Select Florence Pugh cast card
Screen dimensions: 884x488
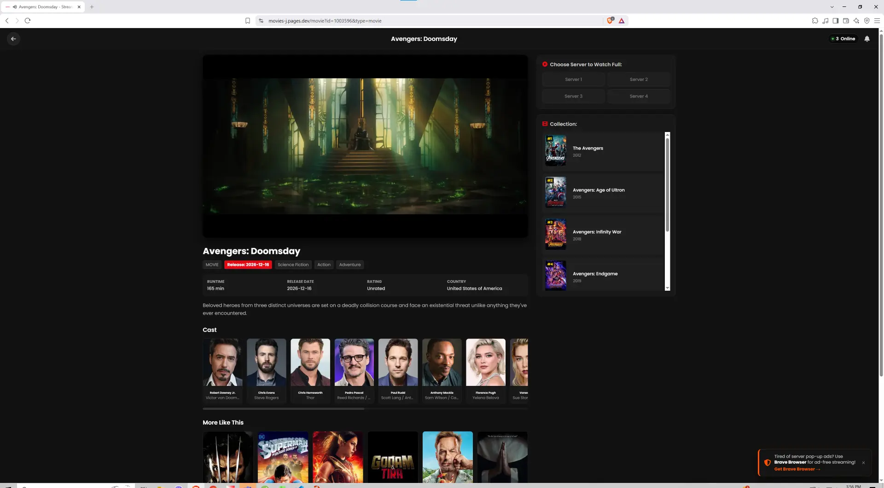[x=486, y=371]
